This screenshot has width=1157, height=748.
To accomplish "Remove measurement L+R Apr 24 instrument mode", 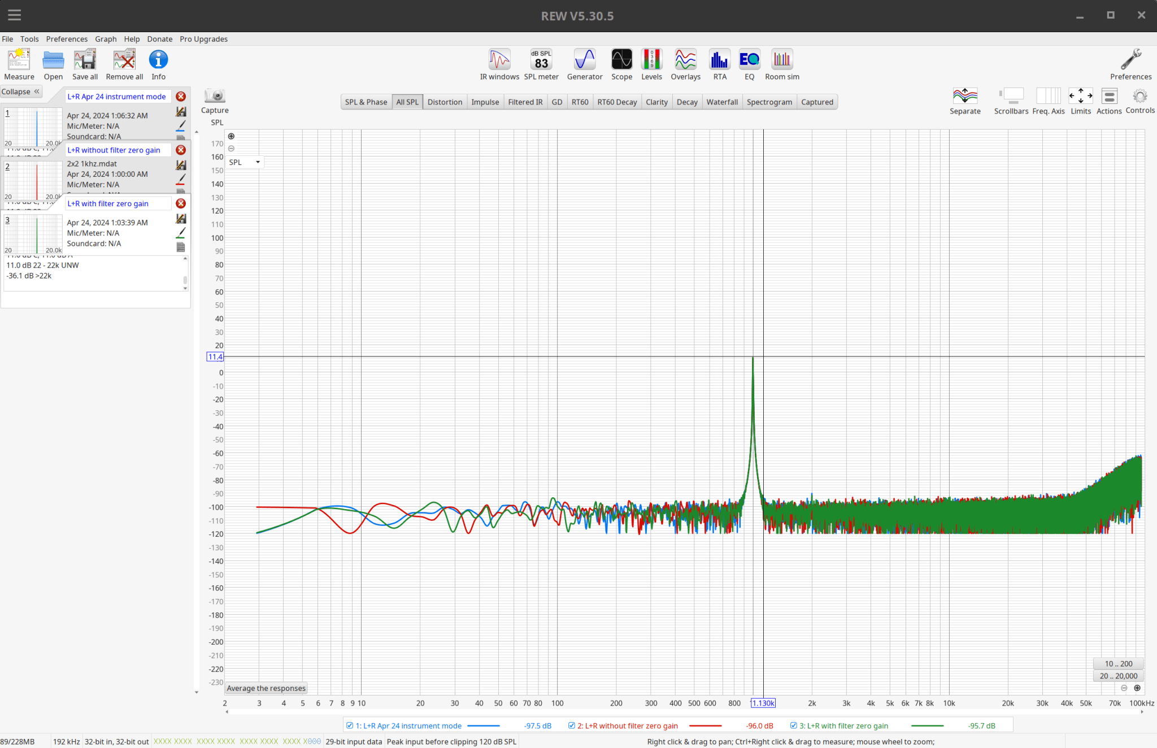I will click(181, 97).
